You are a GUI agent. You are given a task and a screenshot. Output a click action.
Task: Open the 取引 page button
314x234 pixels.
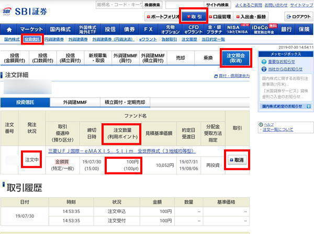click(196, 17)
